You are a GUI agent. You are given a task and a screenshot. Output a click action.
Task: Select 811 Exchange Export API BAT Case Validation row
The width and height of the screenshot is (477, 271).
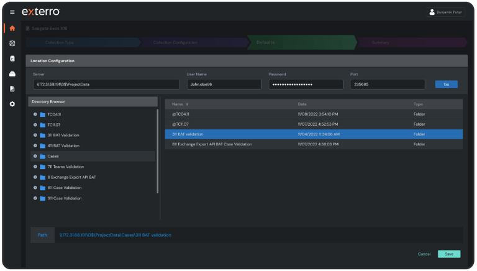point(314,144)
